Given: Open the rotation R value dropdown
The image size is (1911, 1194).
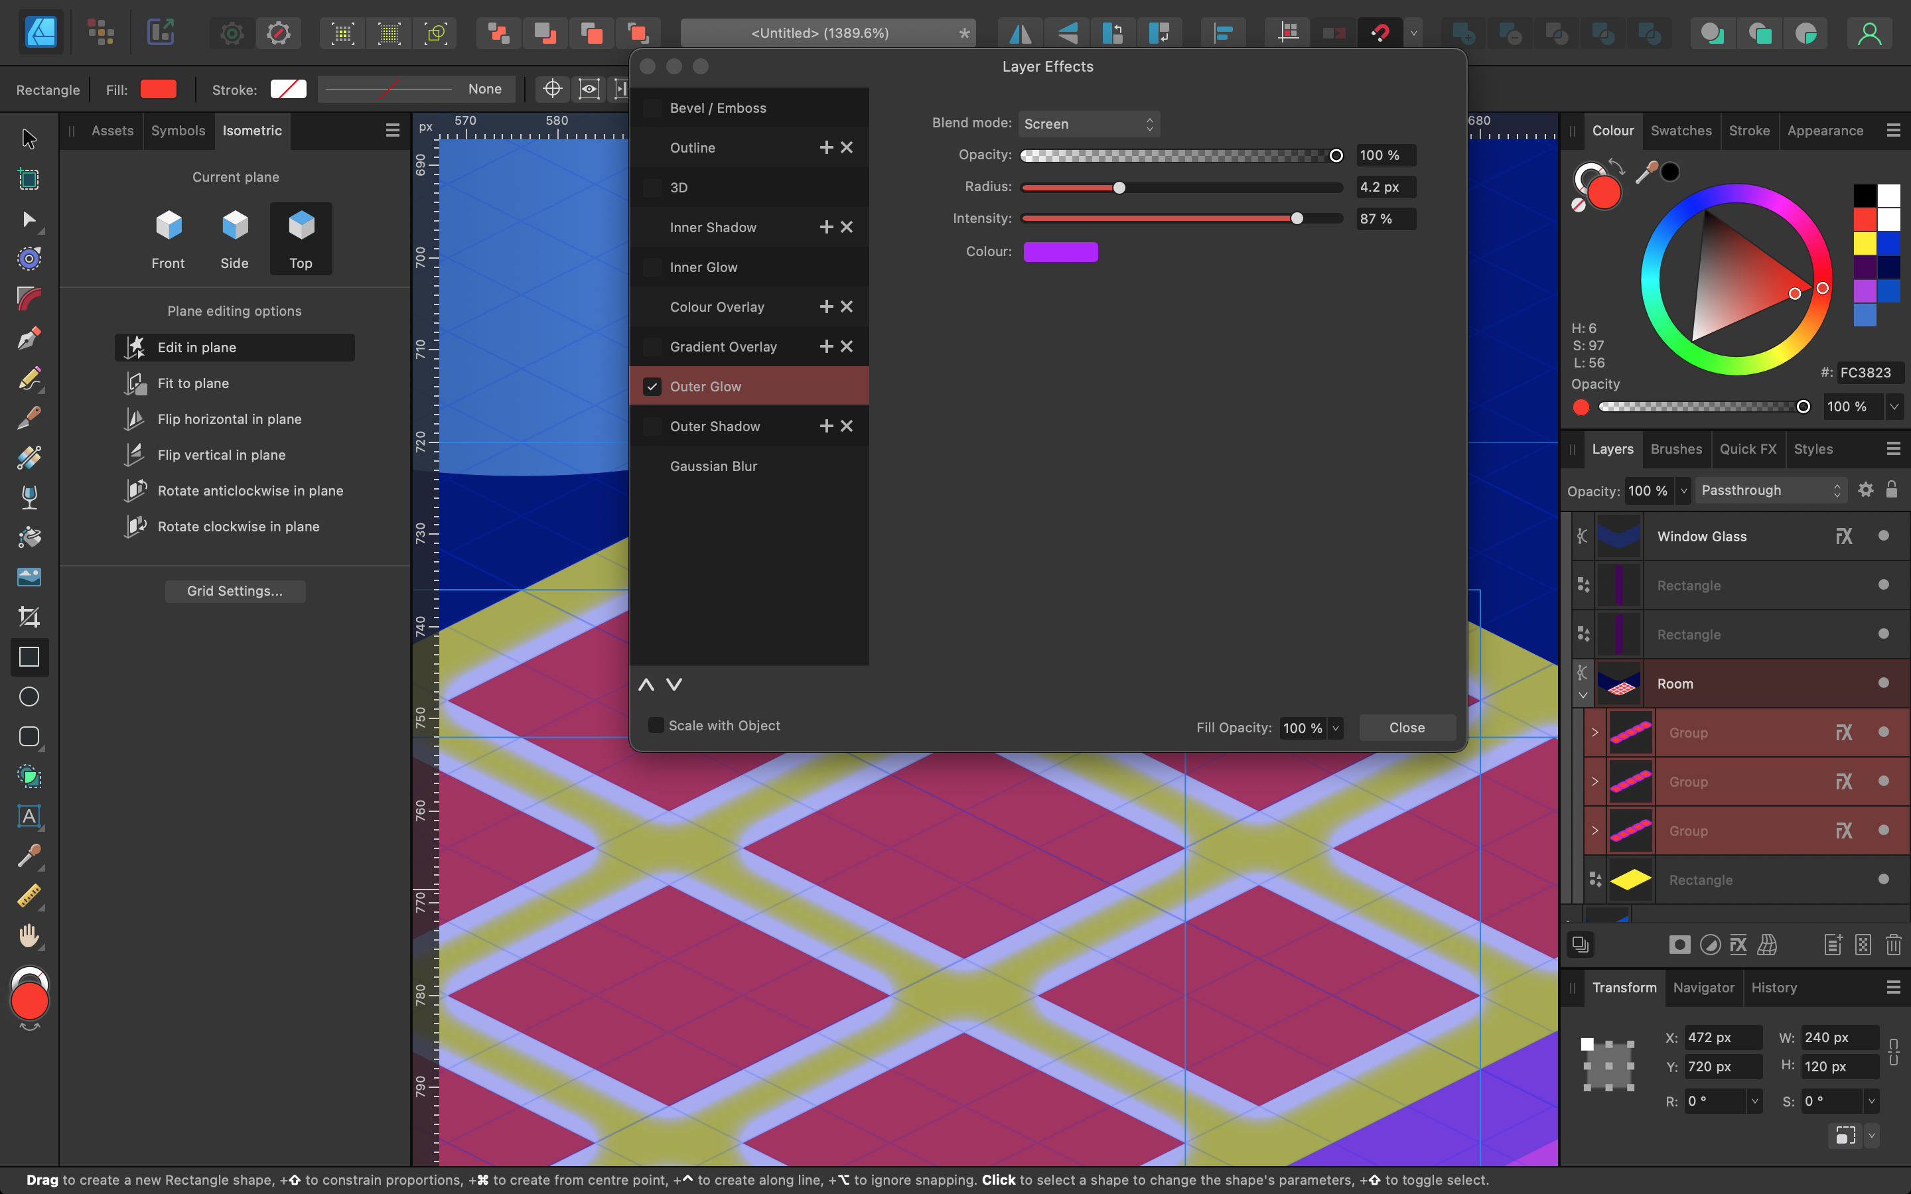Looking at the screenshot, I should click(1754, 1101).
